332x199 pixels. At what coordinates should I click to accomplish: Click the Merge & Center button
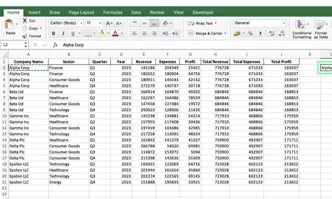205,33
